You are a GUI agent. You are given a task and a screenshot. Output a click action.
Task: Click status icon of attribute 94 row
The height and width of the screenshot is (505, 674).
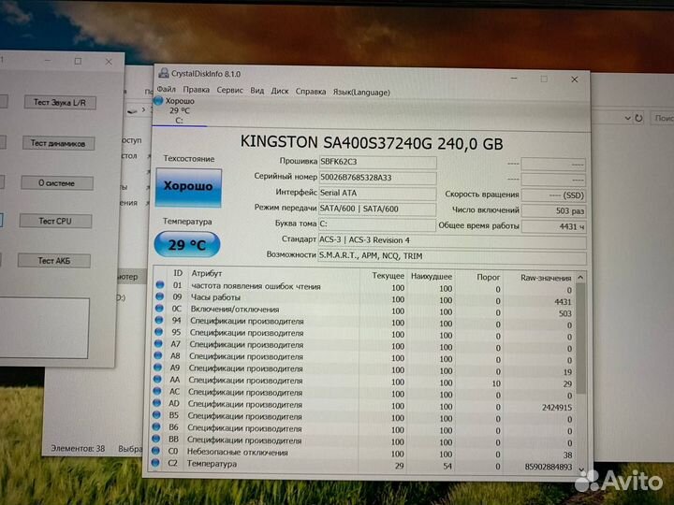158,320
